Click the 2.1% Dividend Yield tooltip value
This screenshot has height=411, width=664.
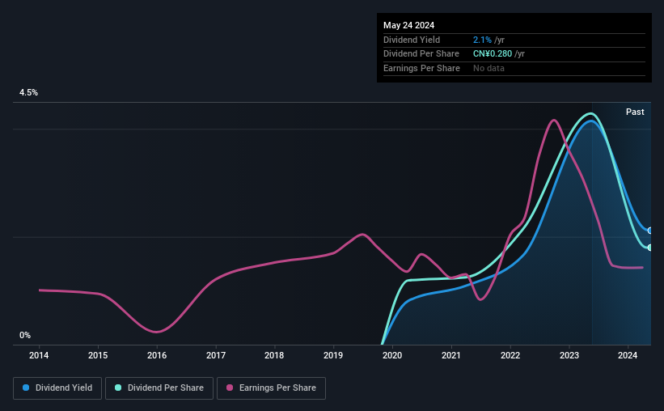pos(482,40)
